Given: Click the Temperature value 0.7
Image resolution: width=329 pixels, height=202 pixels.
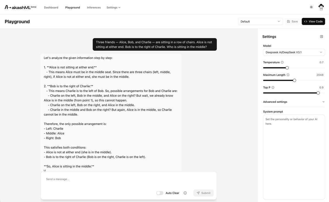Looking at the screenshot, I should (321, 62).
